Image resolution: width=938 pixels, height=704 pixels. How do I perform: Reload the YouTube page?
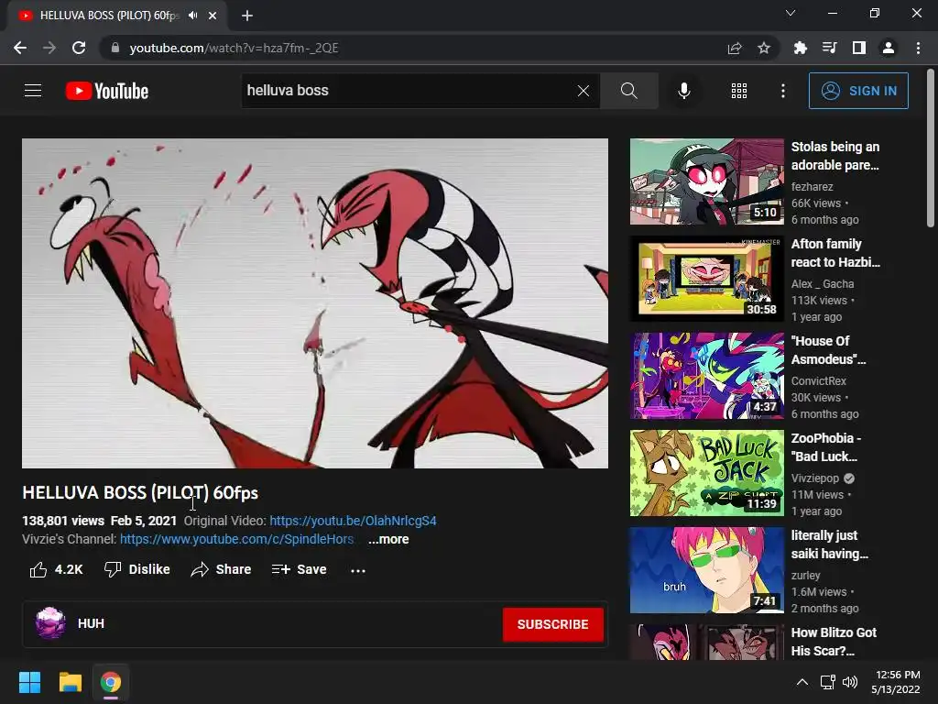pos(79,48)
